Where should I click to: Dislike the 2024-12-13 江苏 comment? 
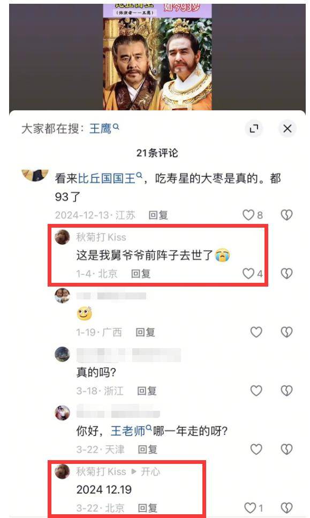coord(286,215)
